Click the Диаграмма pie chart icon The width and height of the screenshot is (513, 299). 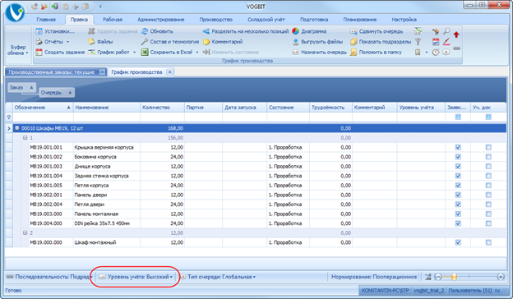click(x=295, y=31)
